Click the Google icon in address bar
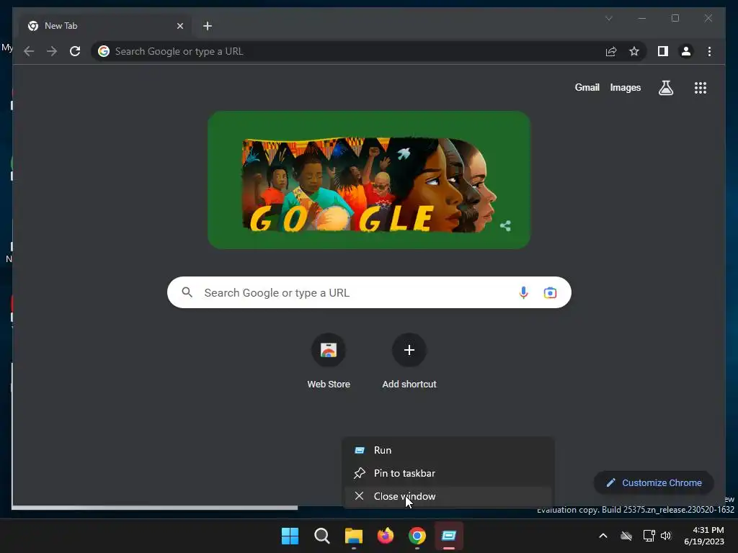738x553 pixels. coord(104,51)
